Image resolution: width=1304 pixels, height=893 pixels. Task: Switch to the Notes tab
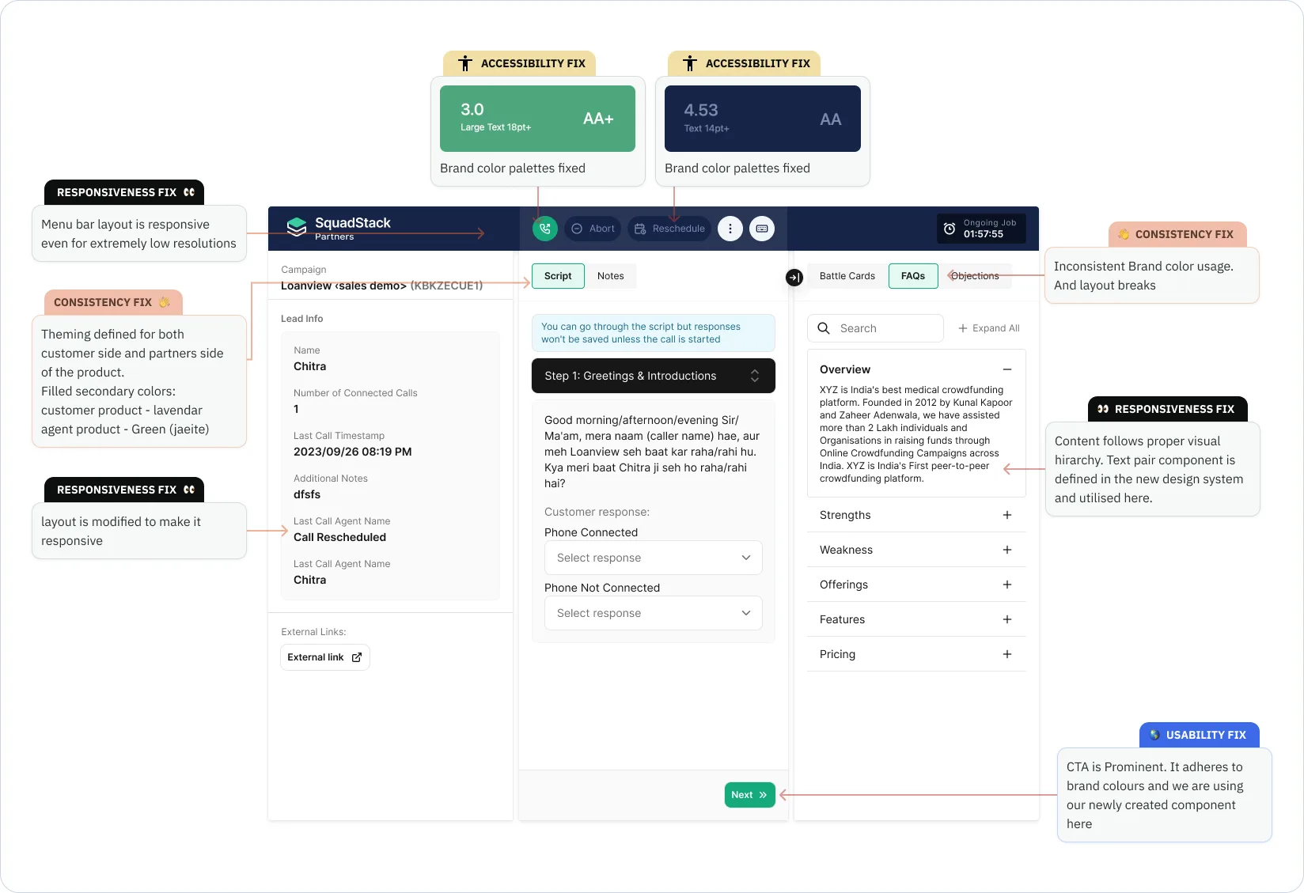point(611,276)
